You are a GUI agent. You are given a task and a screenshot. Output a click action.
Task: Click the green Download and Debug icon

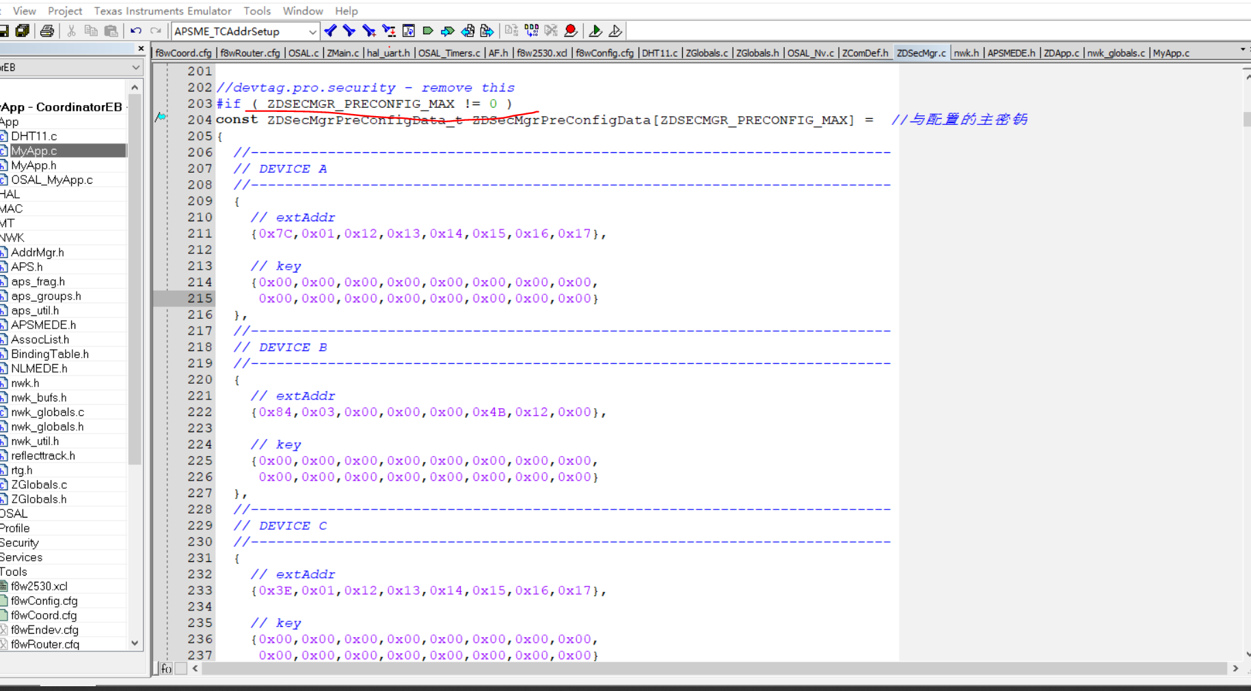[x=595, y=31]
